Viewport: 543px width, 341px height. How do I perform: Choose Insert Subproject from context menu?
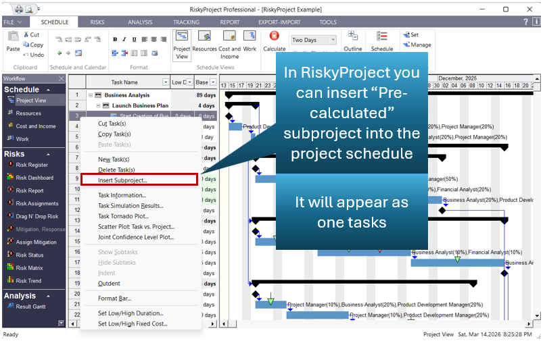tap(122, 180)
